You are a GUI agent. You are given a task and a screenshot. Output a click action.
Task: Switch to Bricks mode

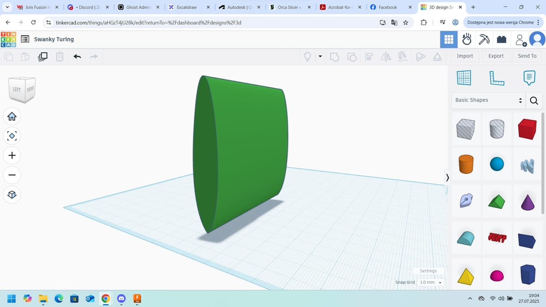[501, 40]
